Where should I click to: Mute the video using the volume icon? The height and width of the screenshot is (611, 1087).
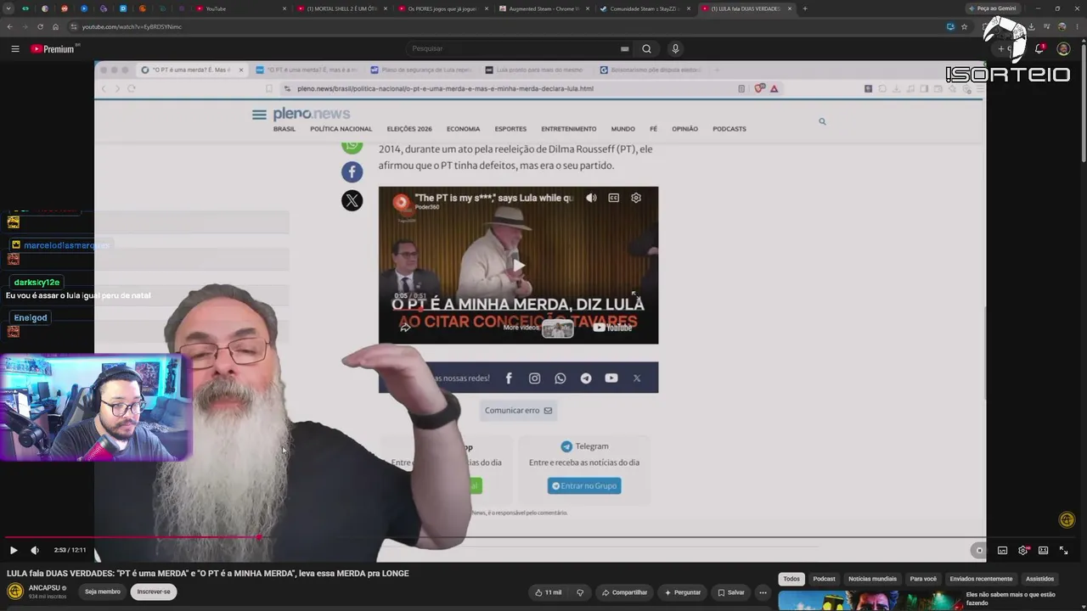point(35,550)
